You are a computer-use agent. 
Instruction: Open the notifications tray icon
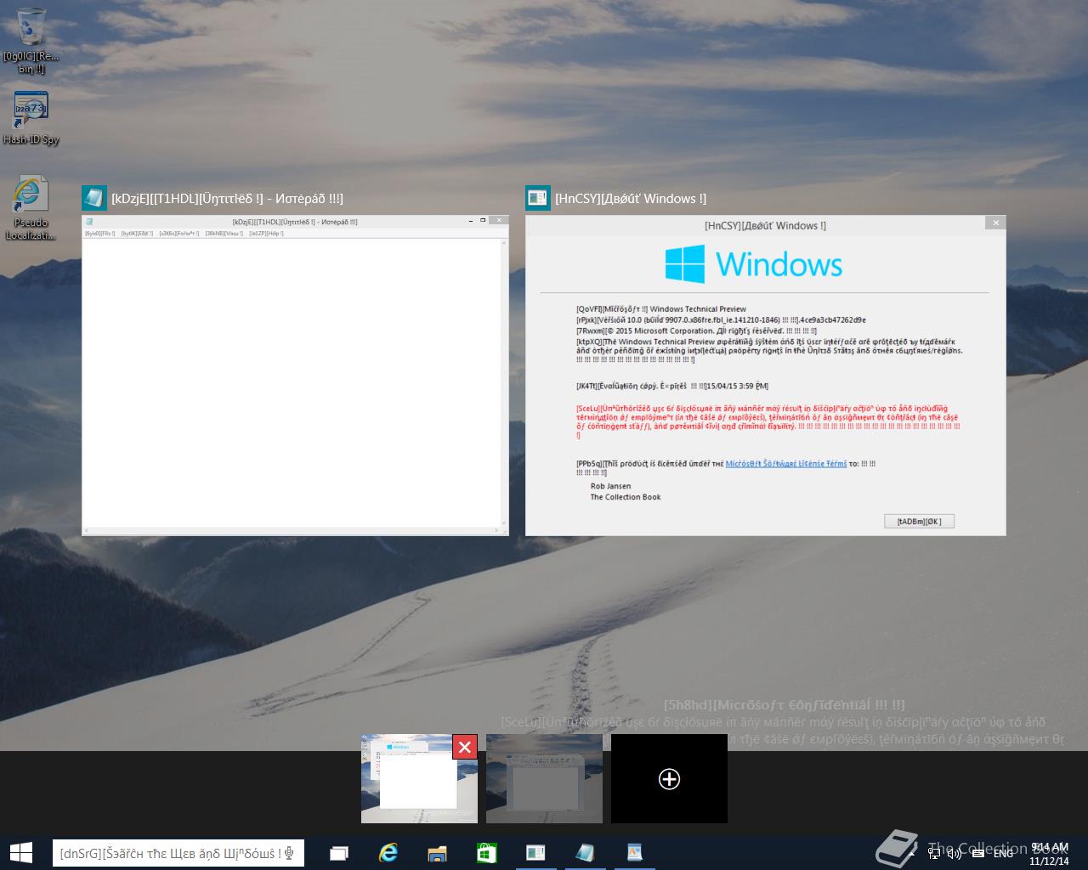click(x=977, y=853)
